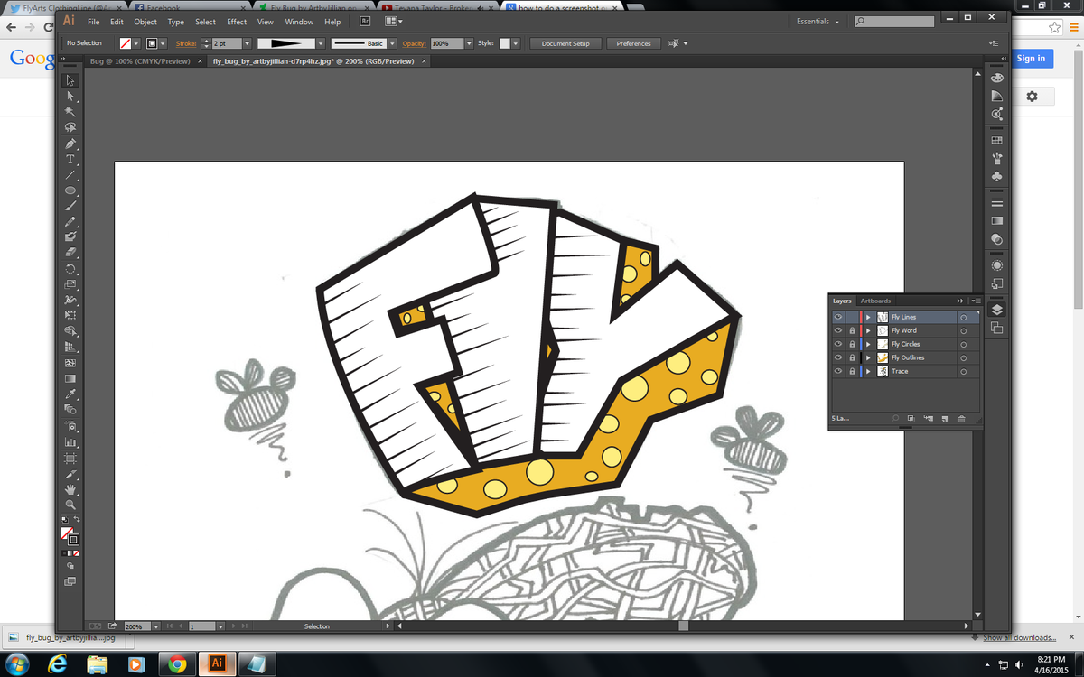The image size is (1084, 677).
Task: Choose the Paintbrush tool
Action: pyautogui.click(x=70, y=206)
